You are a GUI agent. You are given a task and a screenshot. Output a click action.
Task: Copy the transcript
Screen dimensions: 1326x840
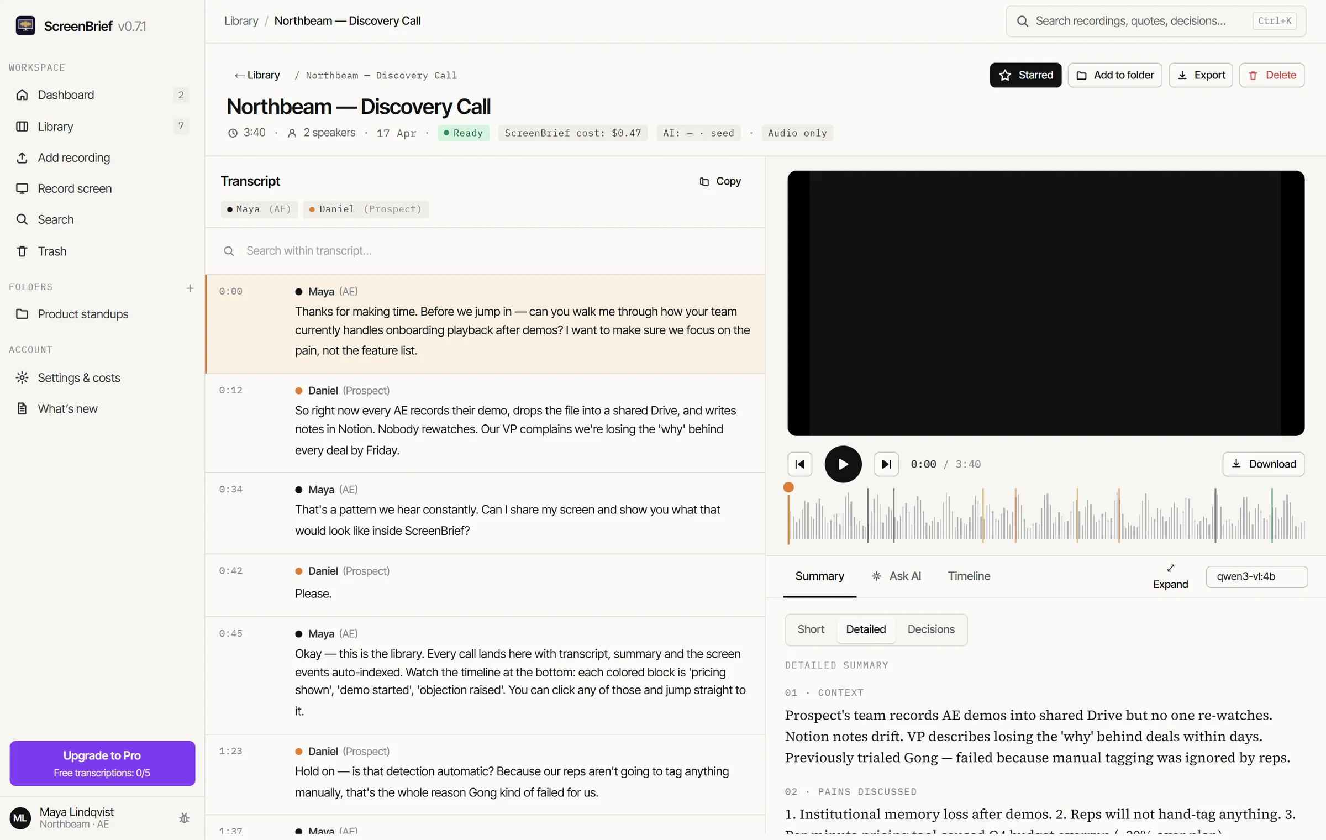720,181
